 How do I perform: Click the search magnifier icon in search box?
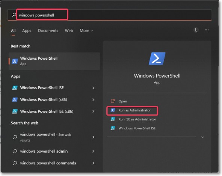click(x=14, y=15)
